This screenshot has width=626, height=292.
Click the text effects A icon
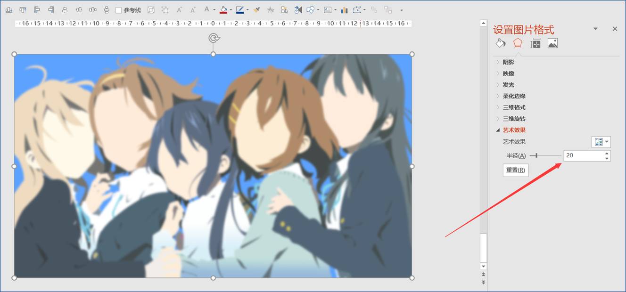[x=206, y=9]
